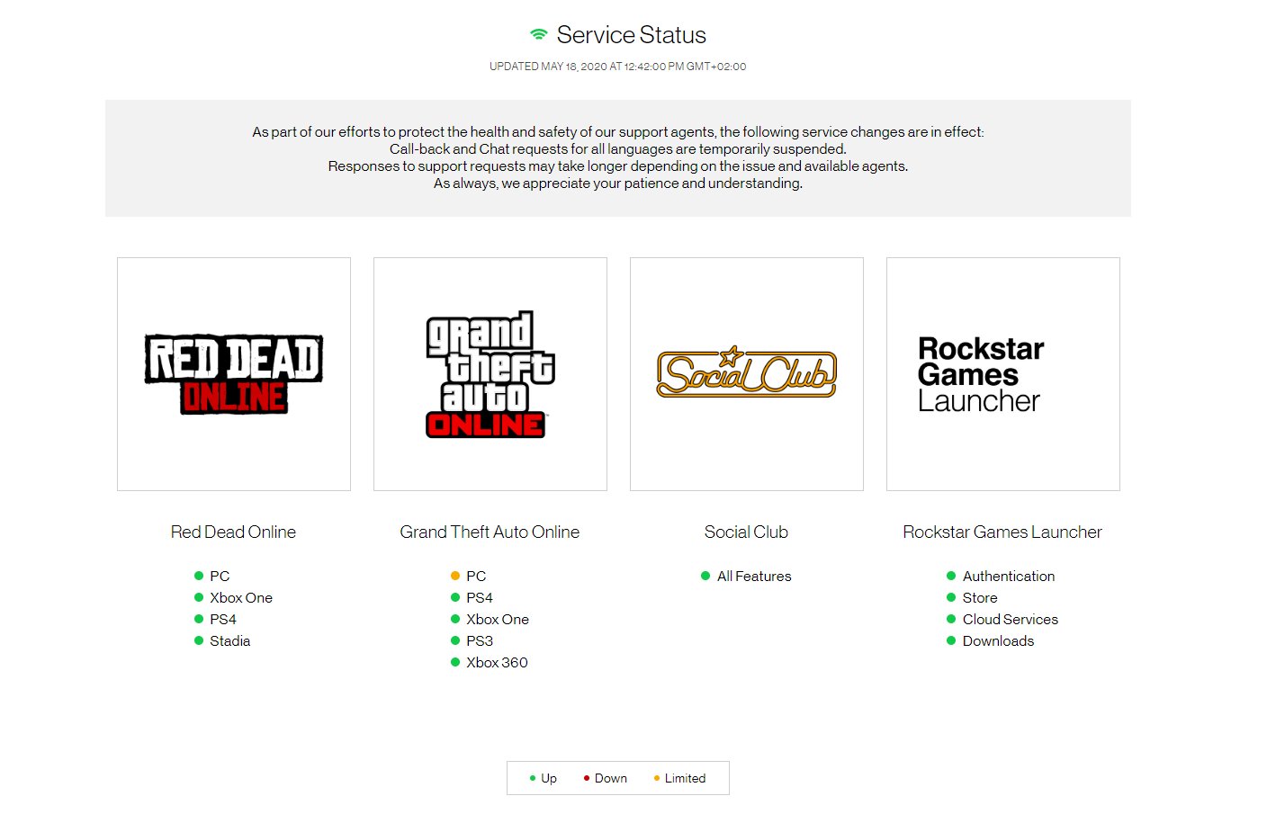The image size is (1267, 814).
Task: Click the green status dot for Red Dead Online PC
Action: [x=199, y=576]
